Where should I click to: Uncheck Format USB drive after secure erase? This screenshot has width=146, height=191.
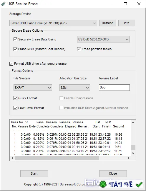pos(11,64)
